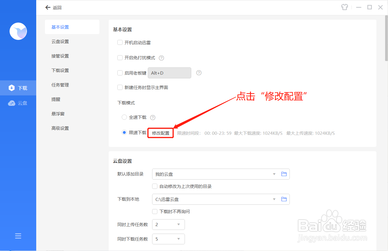
Task: Open the skin shirt icon
Action: click(x=344, y=8)
